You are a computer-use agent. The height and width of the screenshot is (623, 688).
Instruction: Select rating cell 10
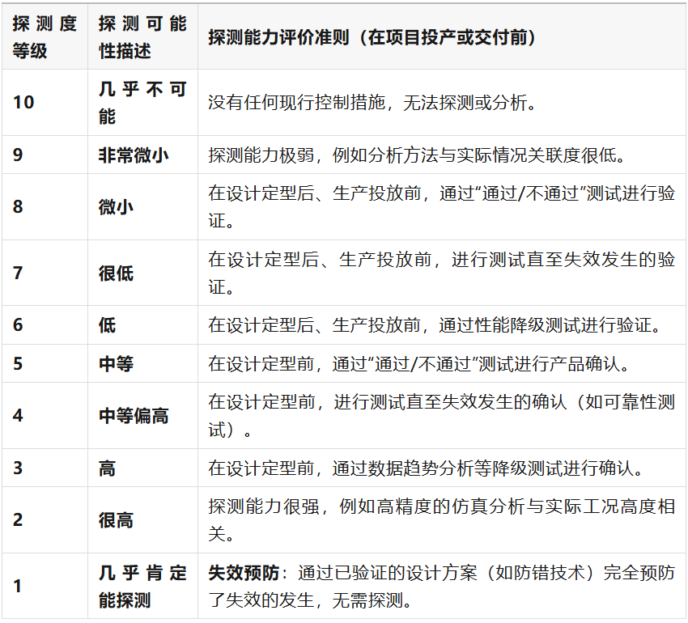point(45,102)
